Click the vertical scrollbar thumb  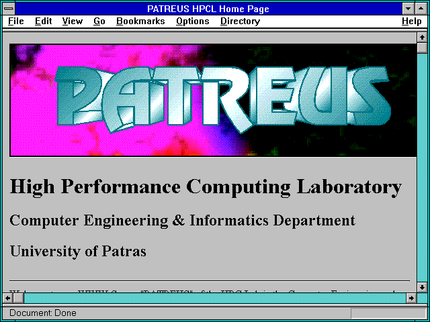[422, 48]
